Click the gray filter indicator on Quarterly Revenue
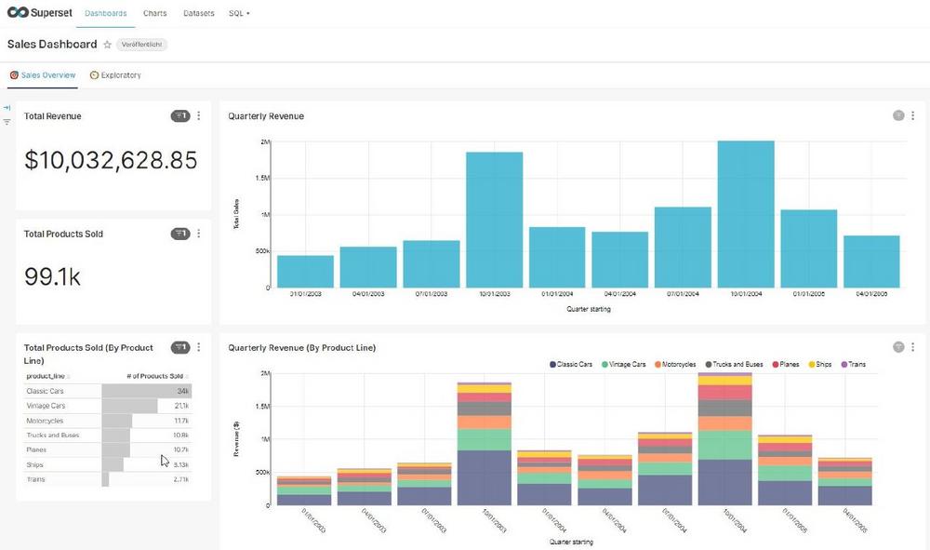Viewport: 930px width, 550px height. click(x=898, y=115)
